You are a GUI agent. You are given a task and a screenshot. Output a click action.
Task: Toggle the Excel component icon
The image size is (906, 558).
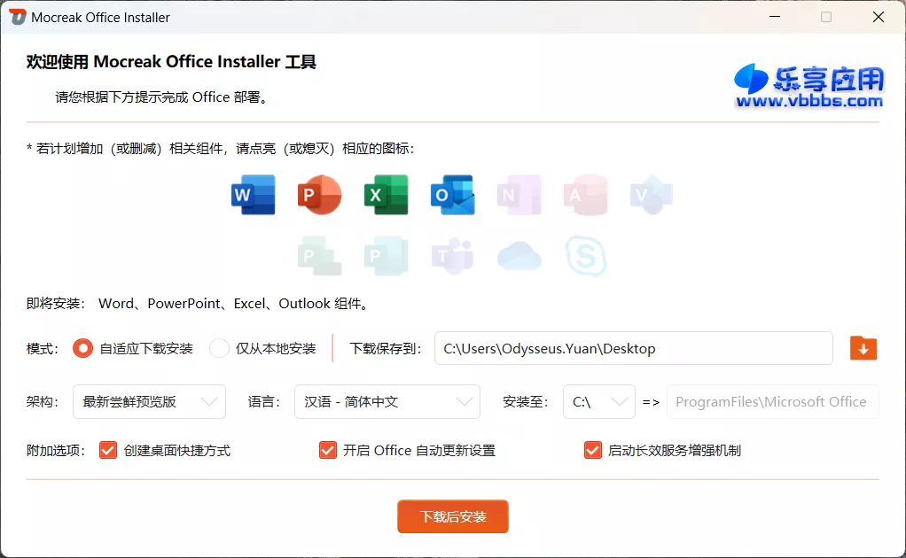[x=386, y=195]
